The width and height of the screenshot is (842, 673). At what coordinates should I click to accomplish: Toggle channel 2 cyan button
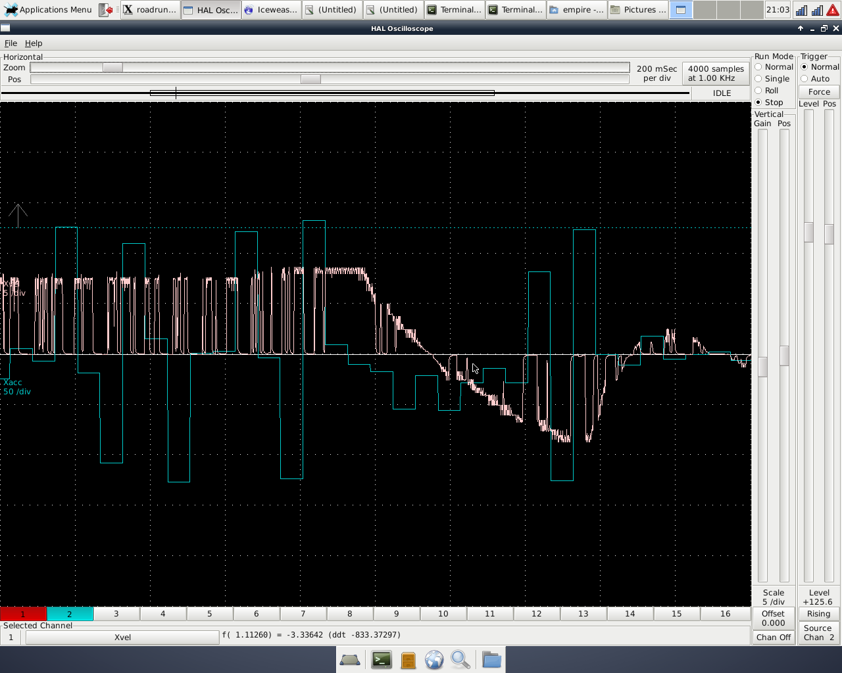click(70, 614)
